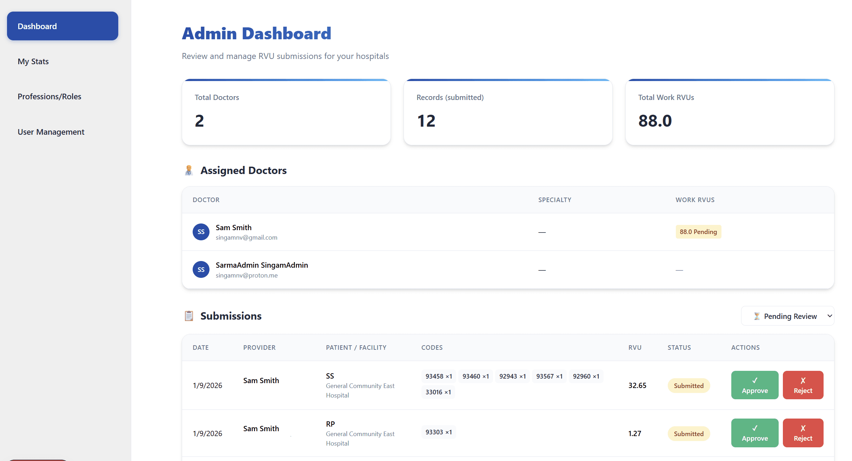Expand the chevron on the submissions filter
This screenshot has width=852, height=461.
(x=829, y=316)
